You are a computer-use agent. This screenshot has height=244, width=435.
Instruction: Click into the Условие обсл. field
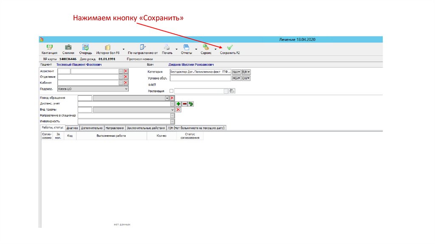(x=201, y=78)
